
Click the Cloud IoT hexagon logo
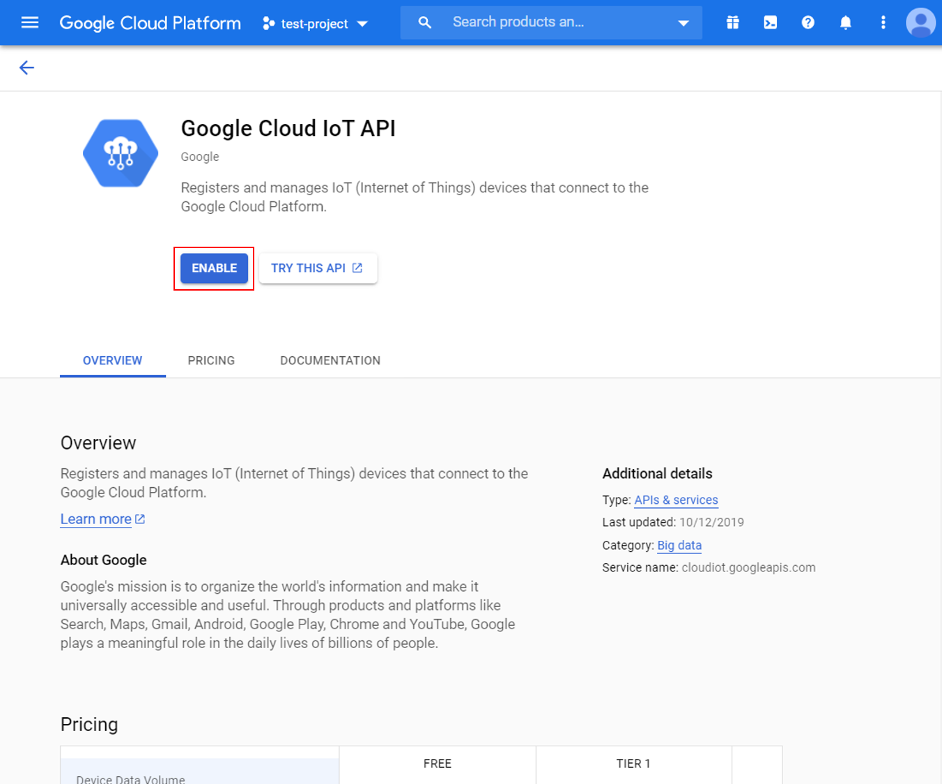pos(121,153)
